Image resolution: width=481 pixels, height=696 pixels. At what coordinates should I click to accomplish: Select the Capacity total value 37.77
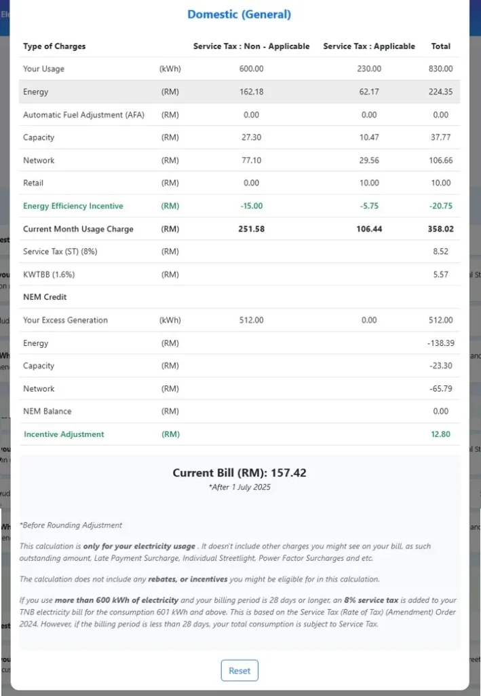[x=440, y=137]
